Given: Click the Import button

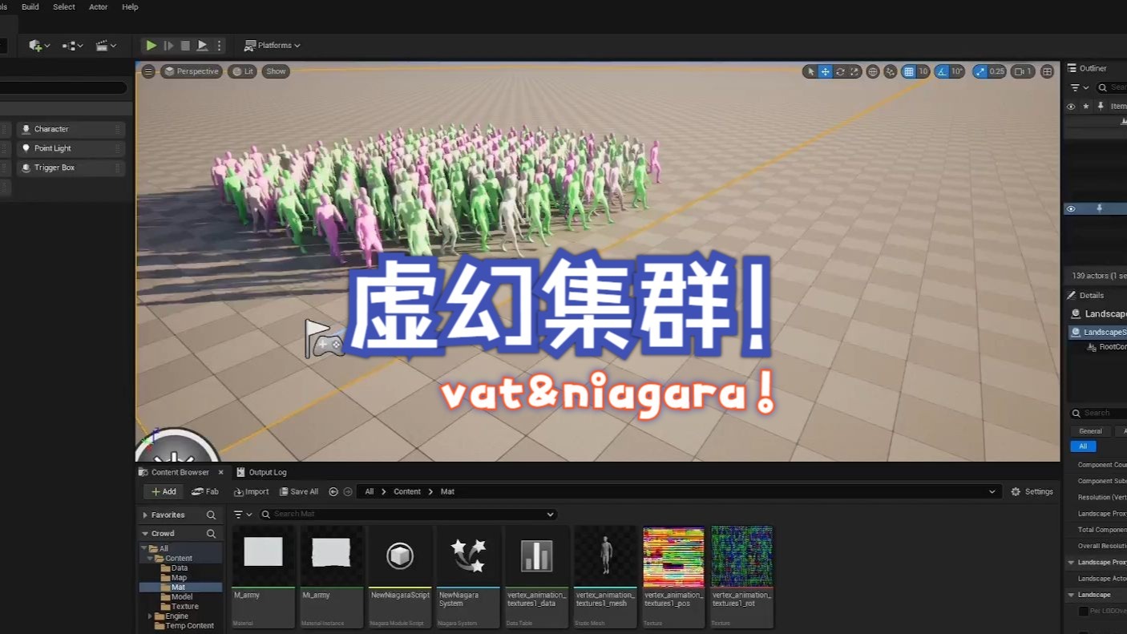Looking at the screenshot, I should [252, 491].
